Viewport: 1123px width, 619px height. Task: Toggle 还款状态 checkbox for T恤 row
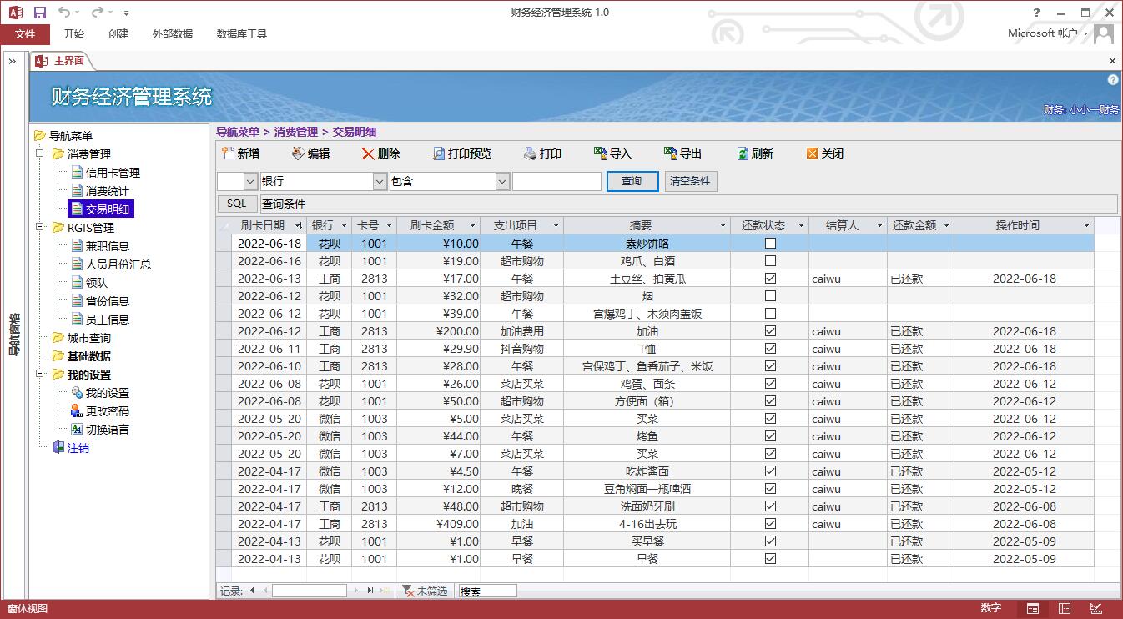[x=770, y=349]
